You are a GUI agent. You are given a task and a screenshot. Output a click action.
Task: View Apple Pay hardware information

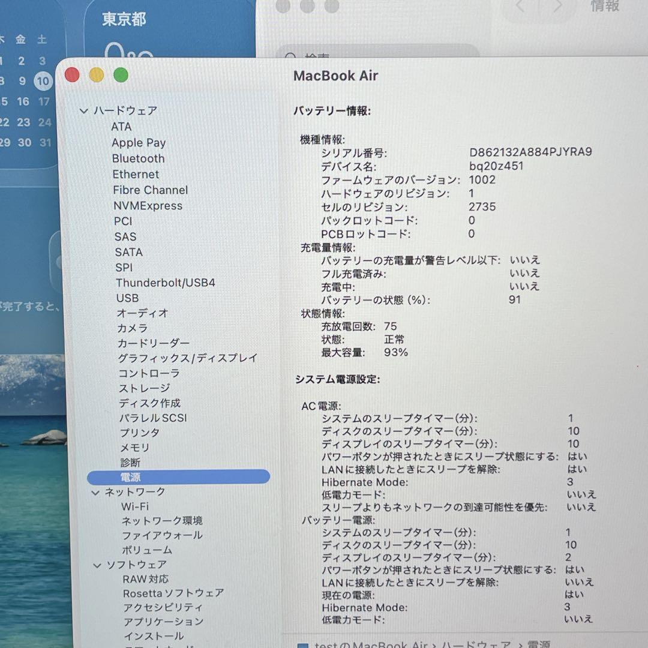pos(139,143)
